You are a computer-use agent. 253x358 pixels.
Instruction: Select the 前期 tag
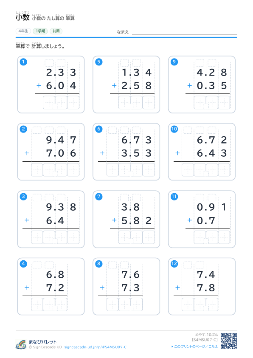click(56, 31)
